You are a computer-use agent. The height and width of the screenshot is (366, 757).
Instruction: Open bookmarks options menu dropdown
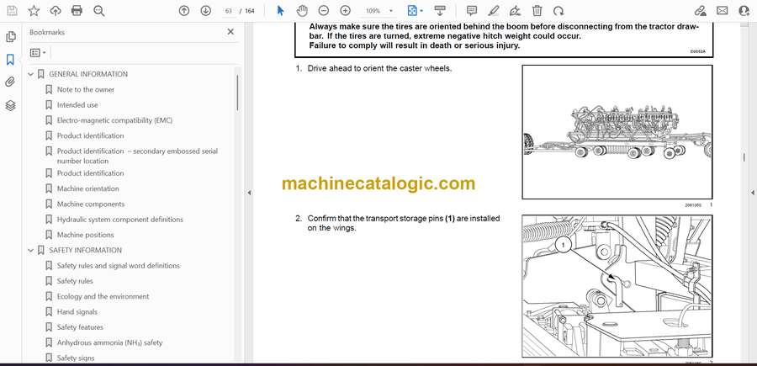[x=38, y=53]
